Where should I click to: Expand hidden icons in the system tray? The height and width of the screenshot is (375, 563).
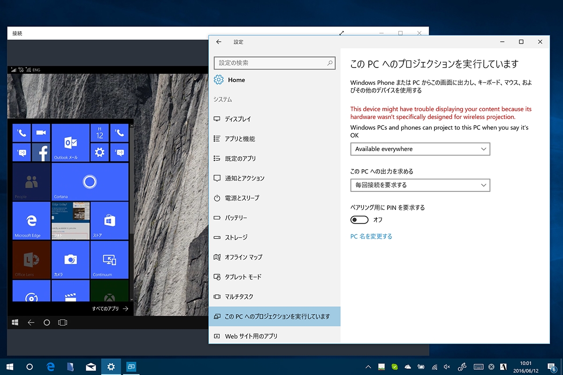(369, 367)
